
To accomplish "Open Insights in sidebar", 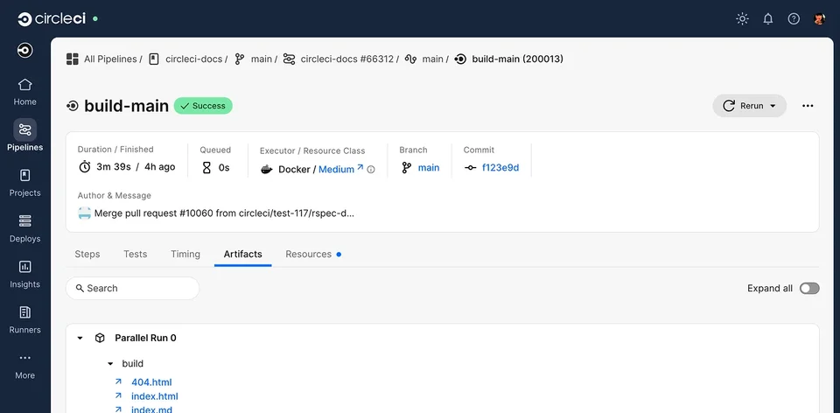I will 24,274.
